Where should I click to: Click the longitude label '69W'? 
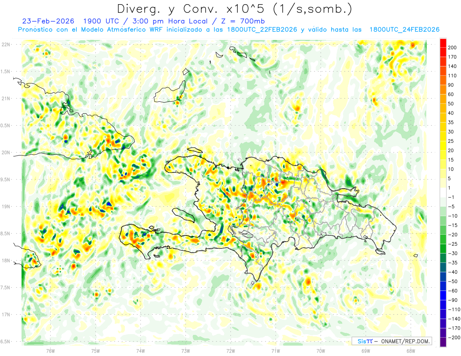[x=366, y=351]
